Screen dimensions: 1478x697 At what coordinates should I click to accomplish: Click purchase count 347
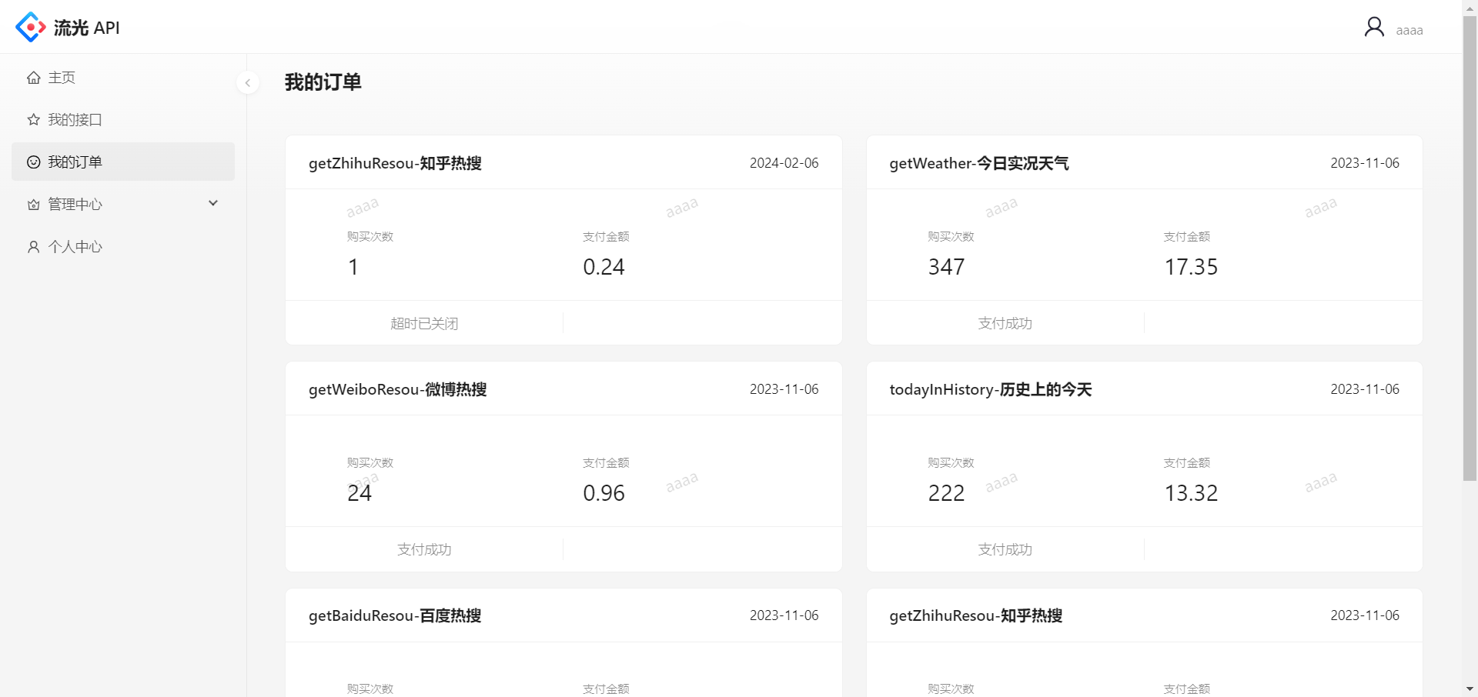click(946, 267)
